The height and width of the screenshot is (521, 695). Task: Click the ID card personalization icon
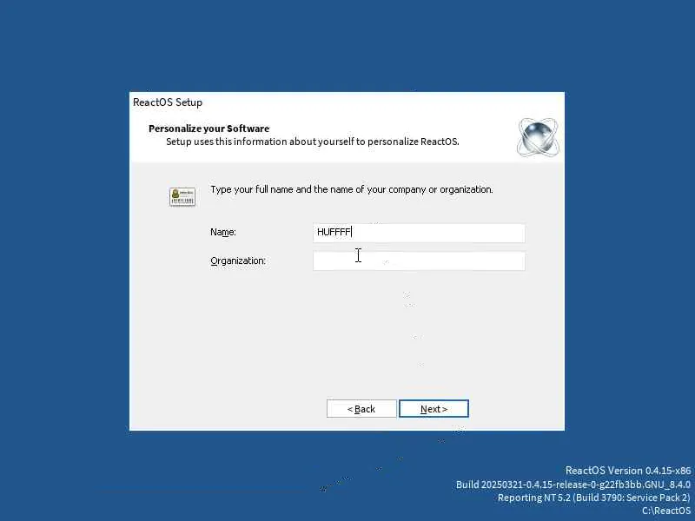pos(182,197)
